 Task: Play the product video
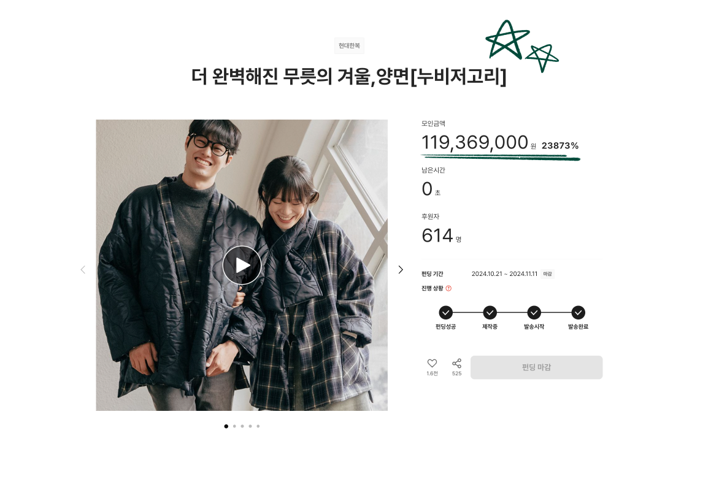242,266
